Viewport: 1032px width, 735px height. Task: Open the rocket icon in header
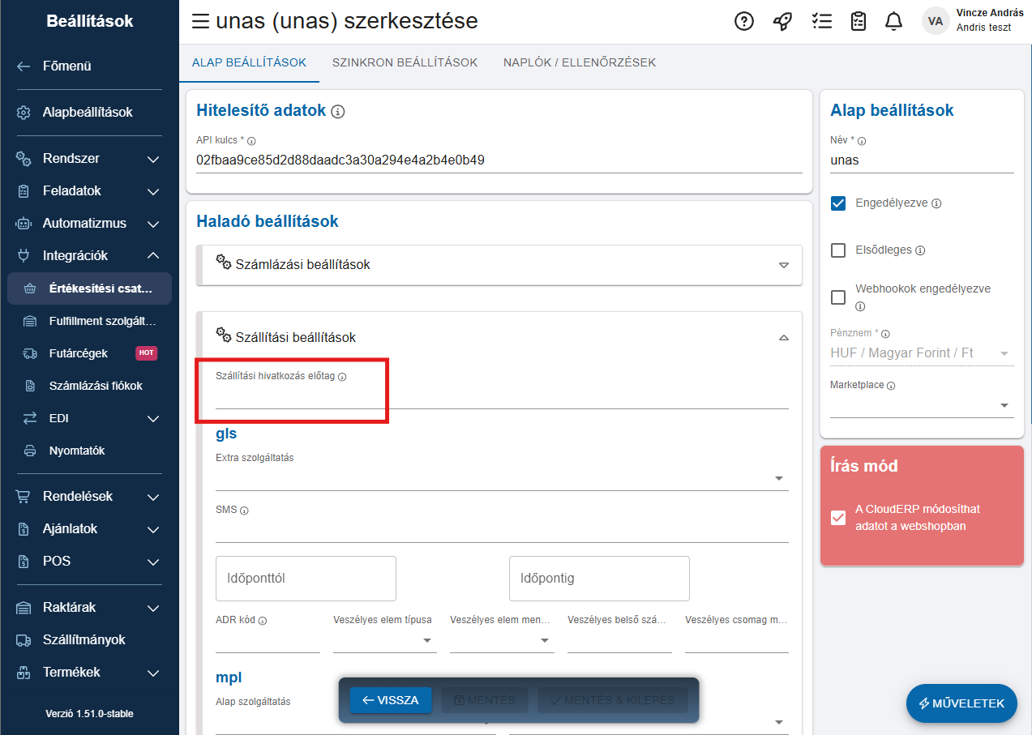pyautogui.click(x=782, y=22)
